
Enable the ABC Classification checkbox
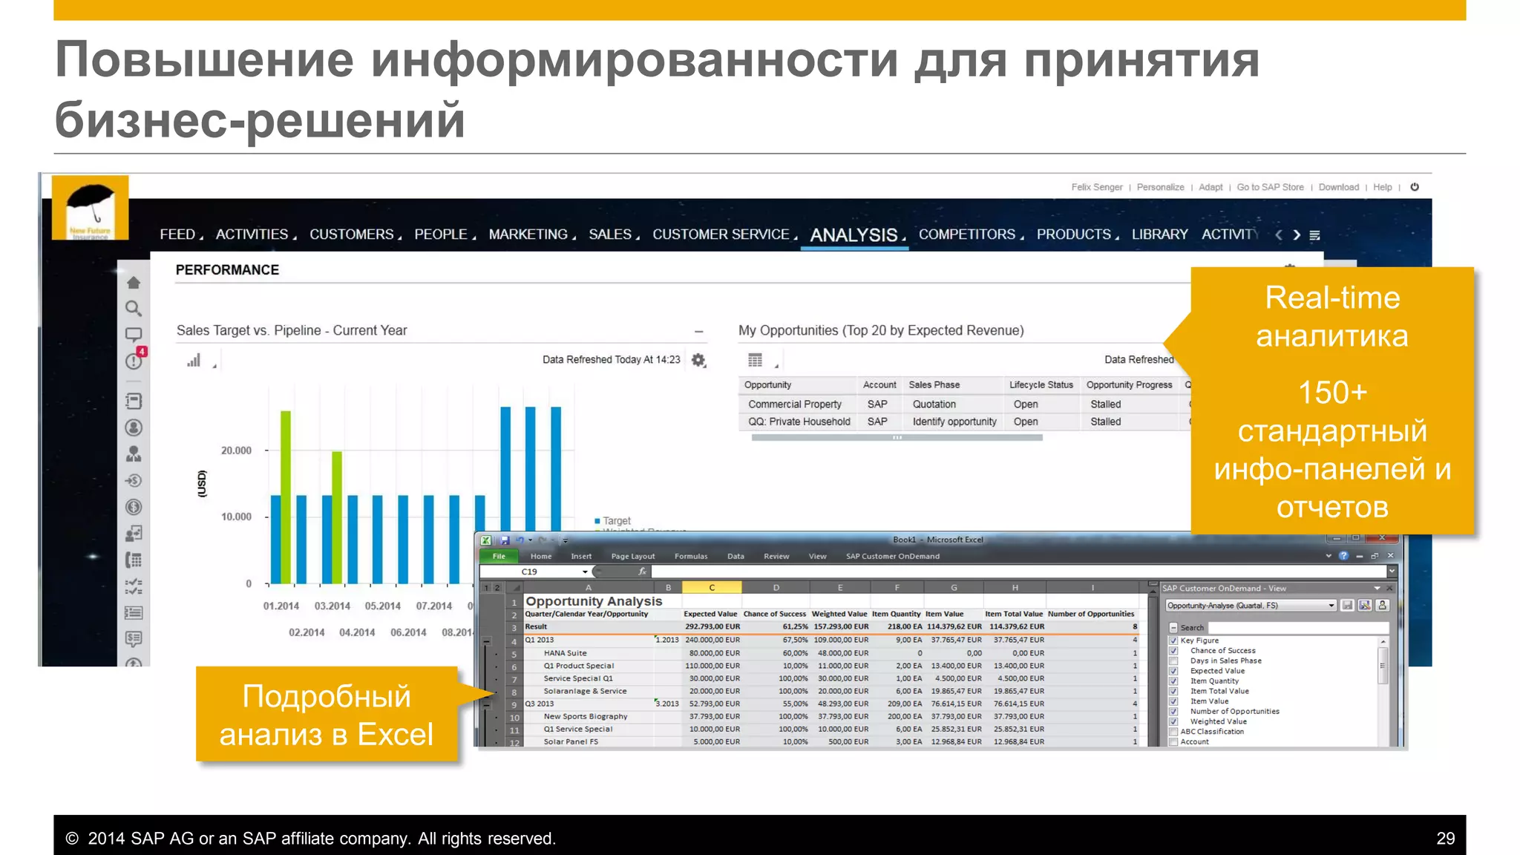pyautogui.click(x=1173, y=732)
